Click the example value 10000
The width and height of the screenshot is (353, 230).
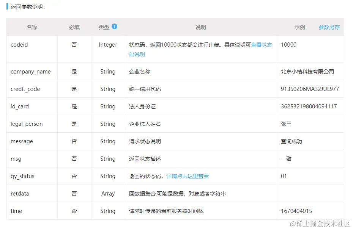(288, 45)
